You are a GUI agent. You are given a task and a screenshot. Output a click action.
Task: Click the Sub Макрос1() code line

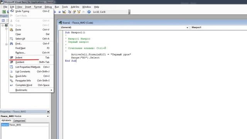point(75,32)
